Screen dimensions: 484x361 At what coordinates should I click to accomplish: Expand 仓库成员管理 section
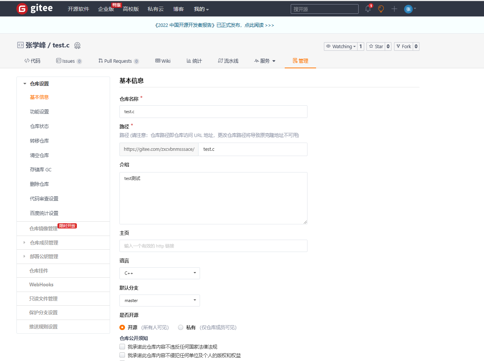click(x=44, y=243)
